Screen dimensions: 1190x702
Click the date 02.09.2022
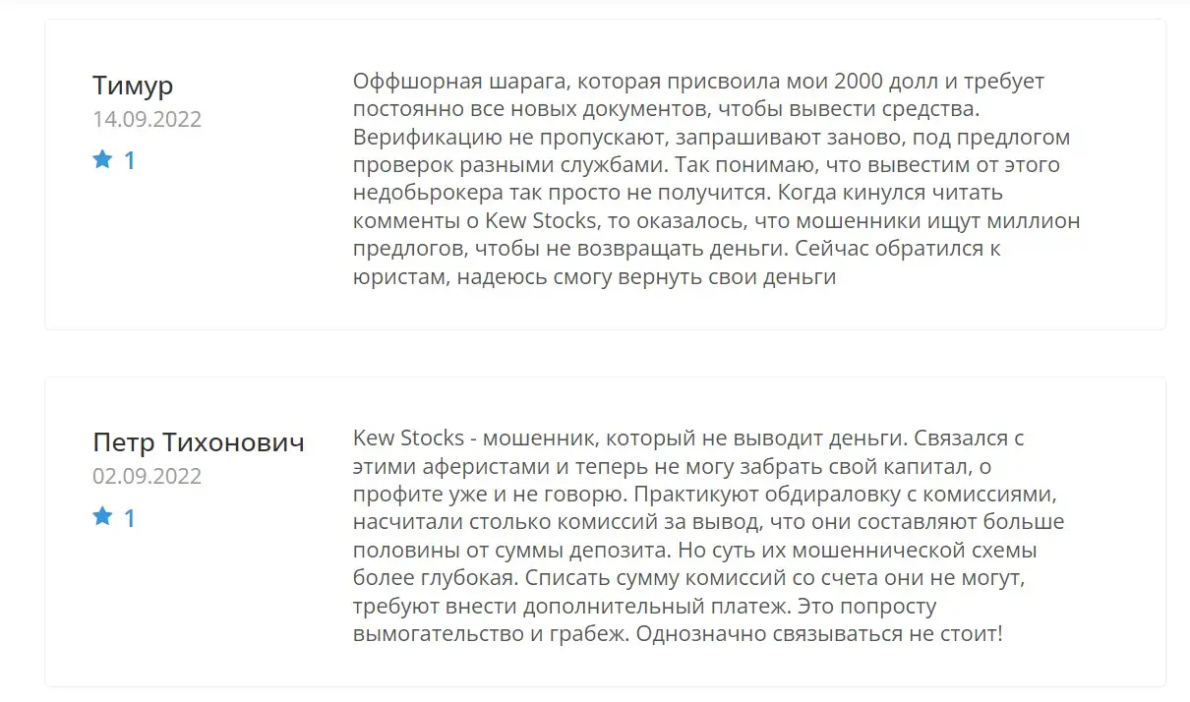[148, 477]
